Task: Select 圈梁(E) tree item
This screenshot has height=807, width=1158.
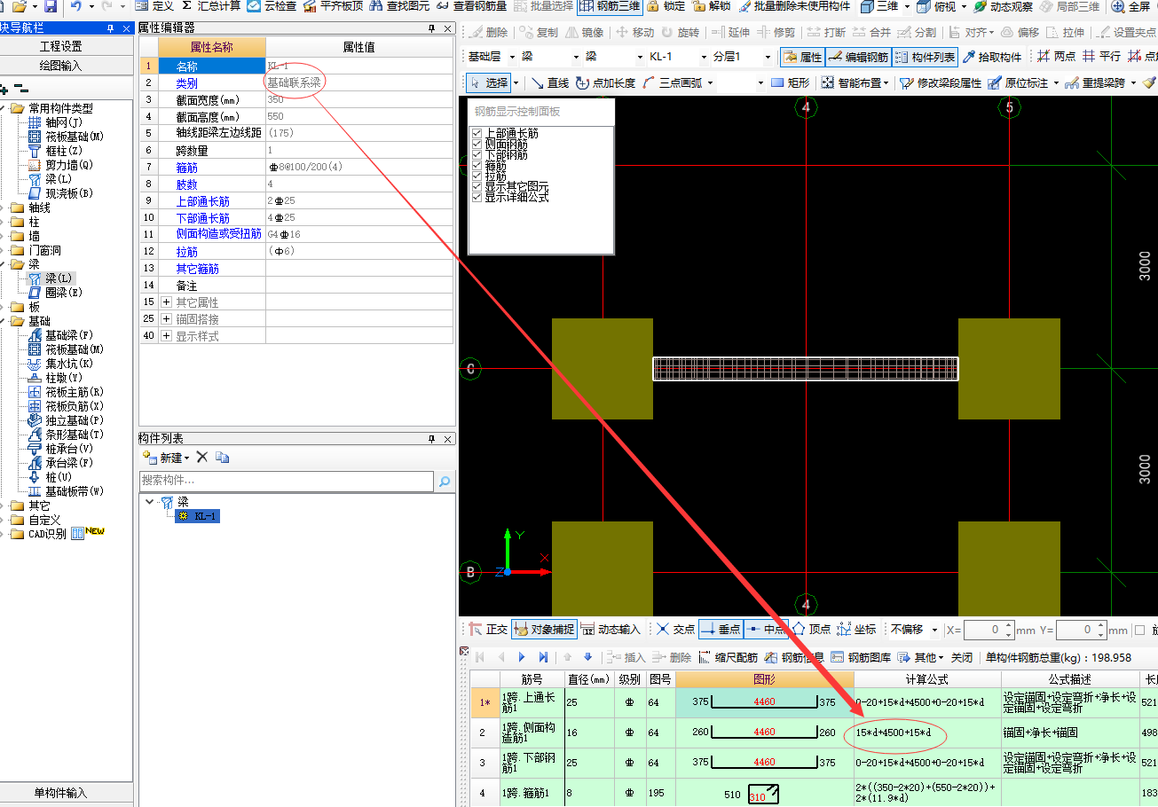Action: (55, 293)
